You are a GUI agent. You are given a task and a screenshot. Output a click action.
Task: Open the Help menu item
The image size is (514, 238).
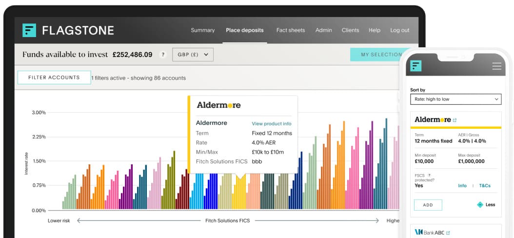coord(375,30)
